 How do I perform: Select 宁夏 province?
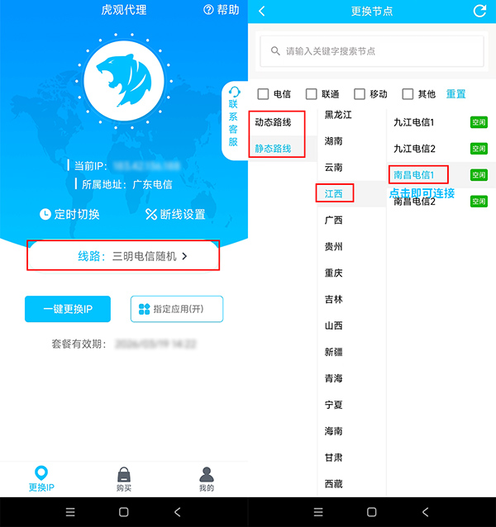pos(334,405)
